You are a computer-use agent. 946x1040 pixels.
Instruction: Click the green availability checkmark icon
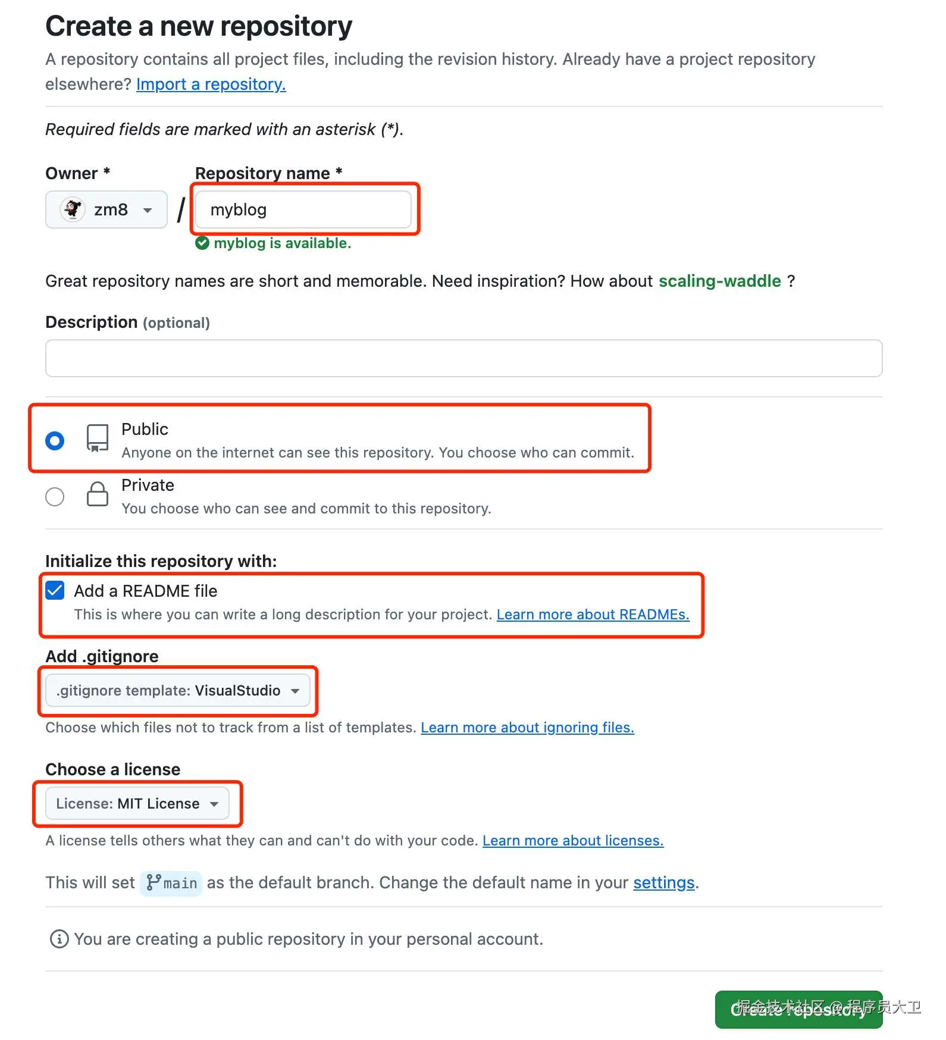[x=202, y=243]
